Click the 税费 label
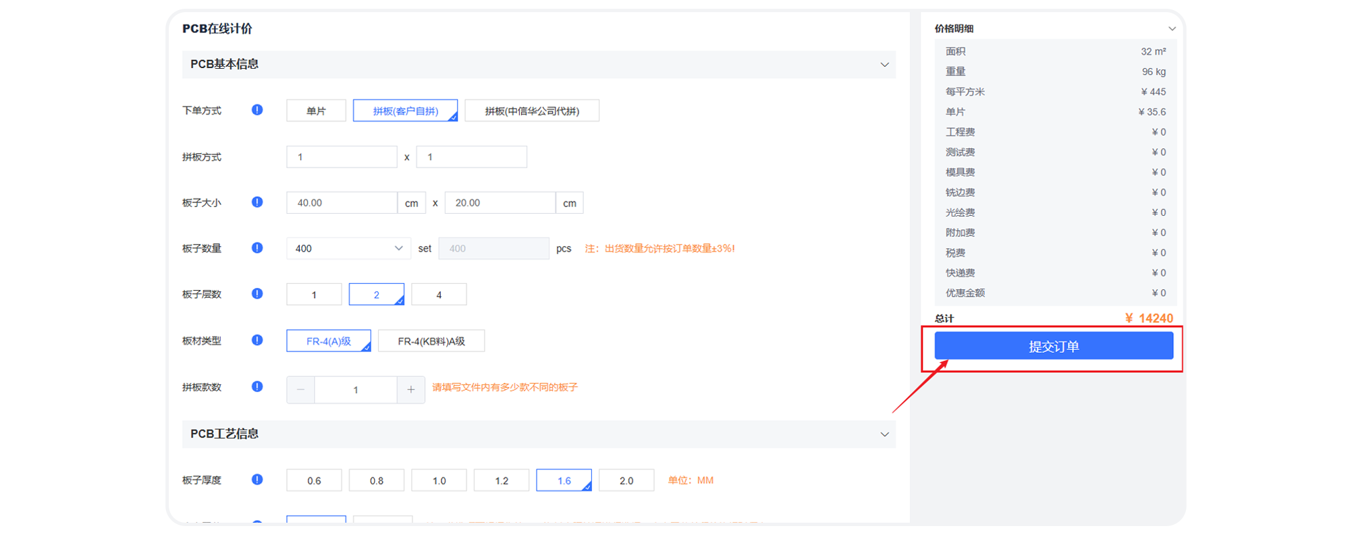 955,253
